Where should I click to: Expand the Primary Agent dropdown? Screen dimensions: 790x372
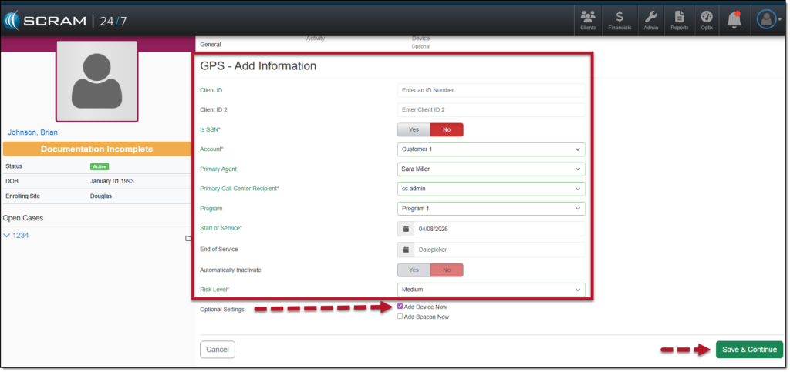(x=491, y=169)
